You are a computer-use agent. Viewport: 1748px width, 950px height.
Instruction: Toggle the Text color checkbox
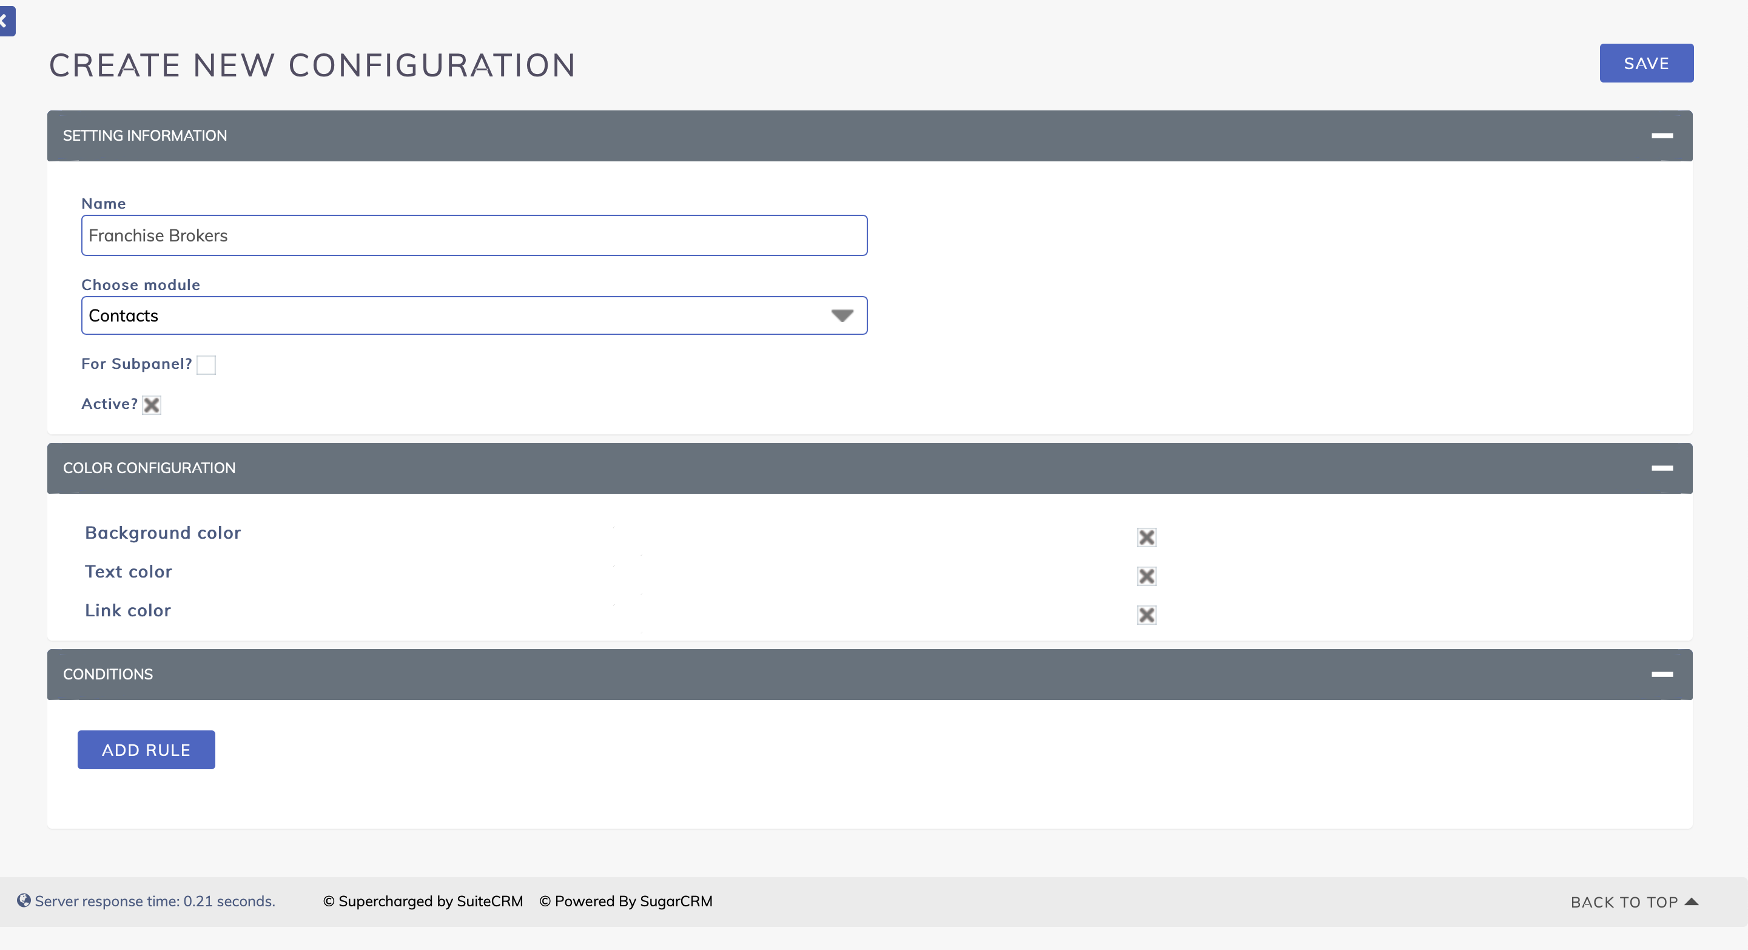click(x=1146, y=576)
